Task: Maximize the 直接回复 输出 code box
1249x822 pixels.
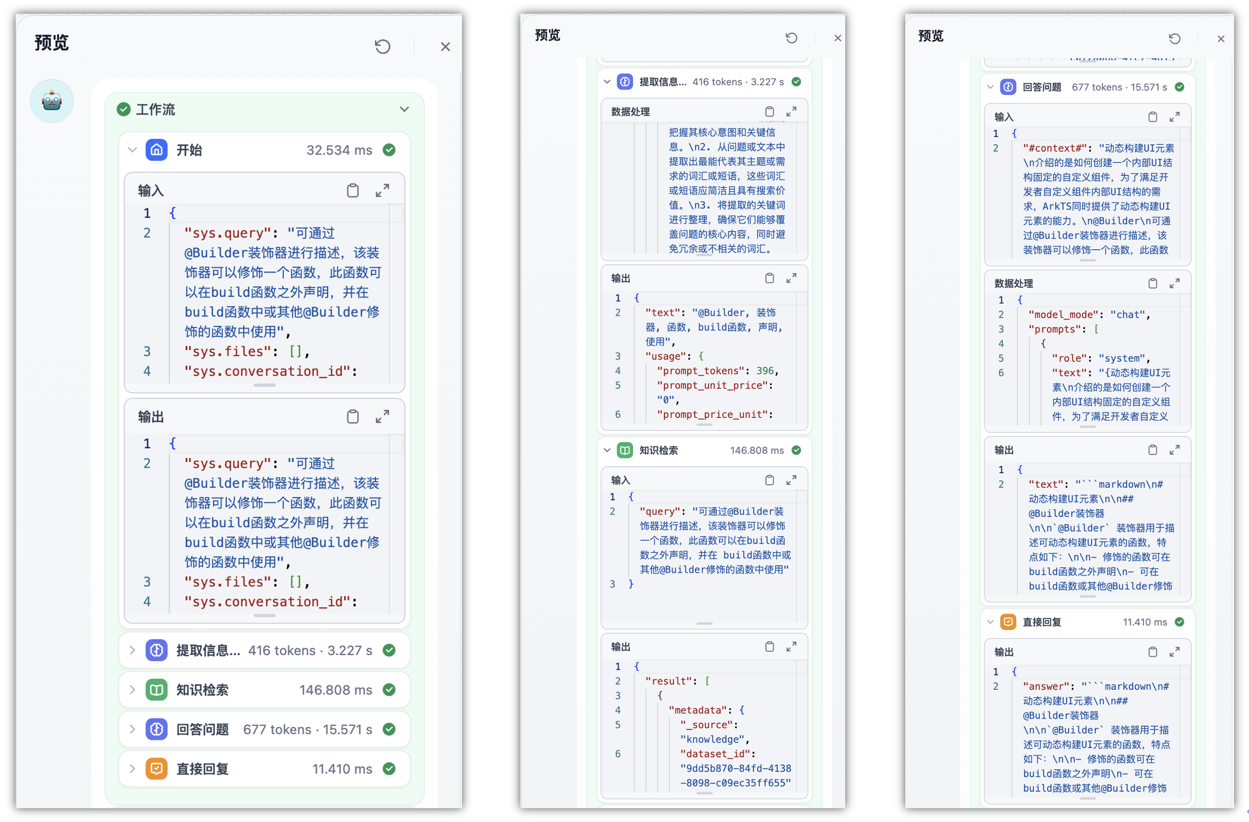Action: click(x=1175, y=652)
